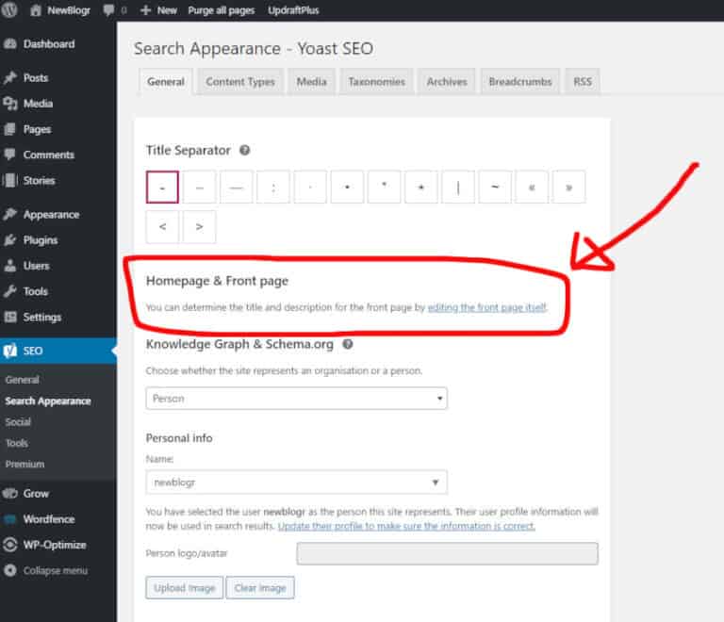Image resolution: width=724 pixels, height=622 pixels.
Task: Open SEO Premium submenu item
Action: coord(25,465)
